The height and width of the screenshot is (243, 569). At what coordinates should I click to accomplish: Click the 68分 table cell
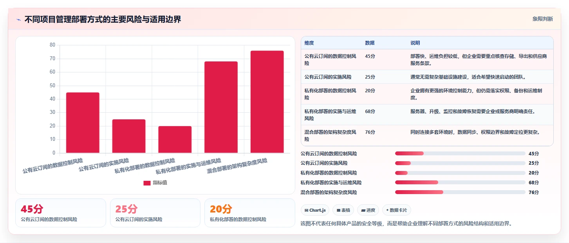click(370, 112)
